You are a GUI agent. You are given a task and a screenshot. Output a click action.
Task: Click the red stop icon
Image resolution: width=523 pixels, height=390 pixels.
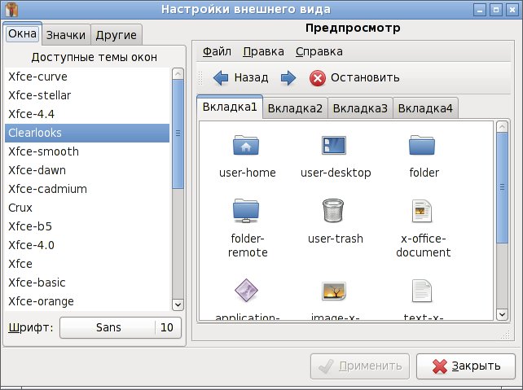click(x=318, y=78)
